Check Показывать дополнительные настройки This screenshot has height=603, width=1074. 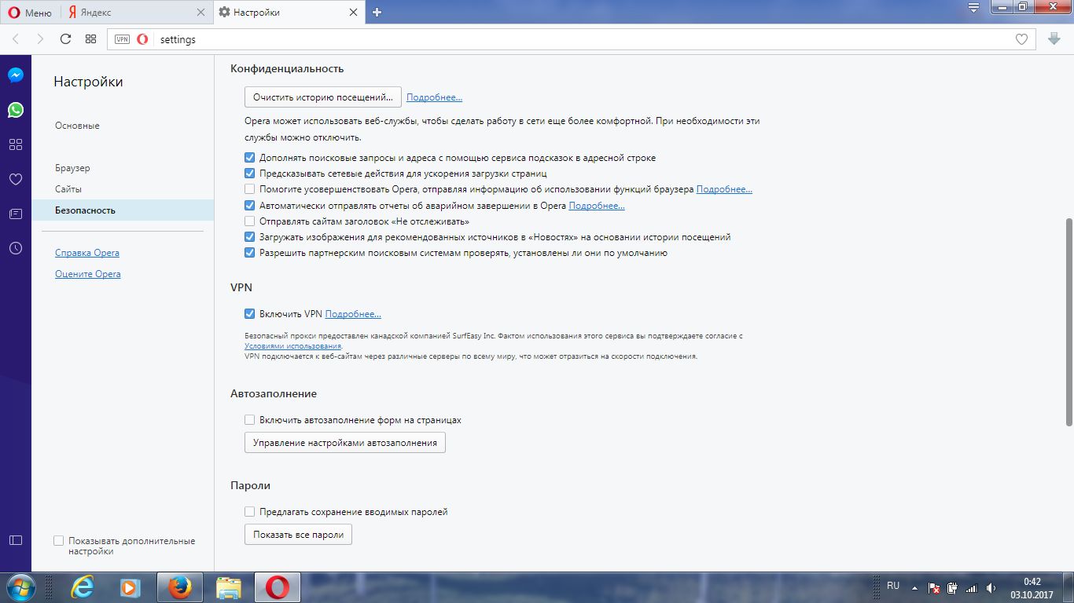tap(58, 541)
